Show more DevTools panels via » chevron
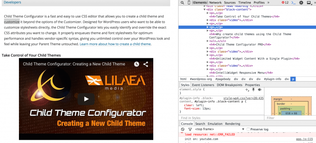 coord(268,3)
